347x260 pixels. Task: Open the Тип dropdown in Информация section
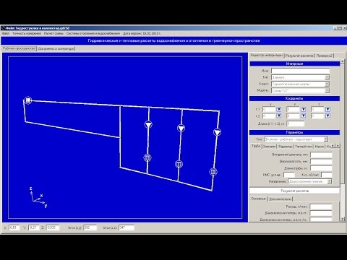(x=327, y=77)
